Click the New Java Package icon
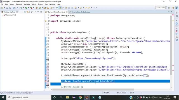This screenshot has width=179, height=100. click(37, 8)
